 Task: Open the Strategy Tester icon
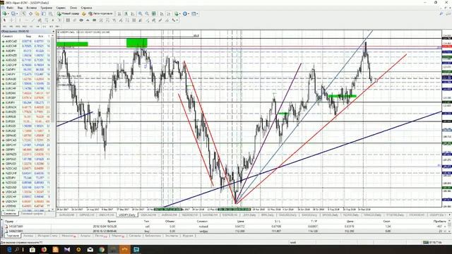pos(50,13)
